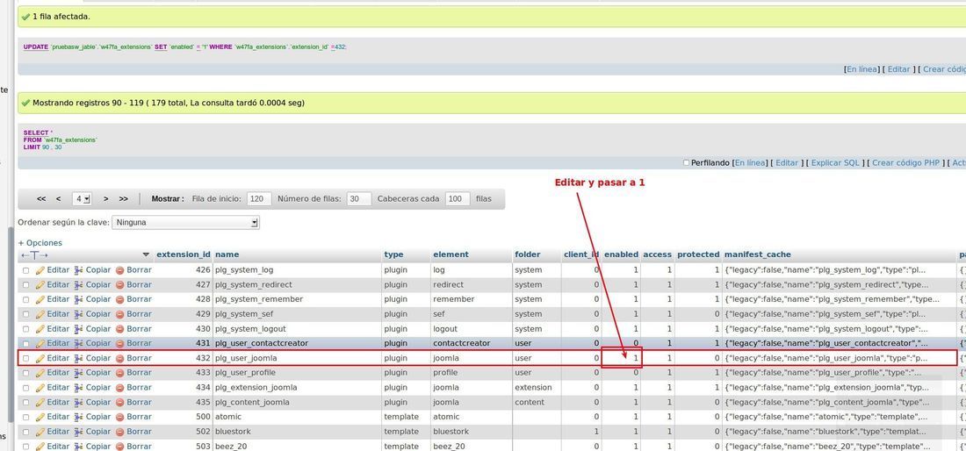The width and height of the screenshot is (966, 451).
Task: Click pencil Editar icon for plg_user_joomla row
Action: click(x=40, y=358)
